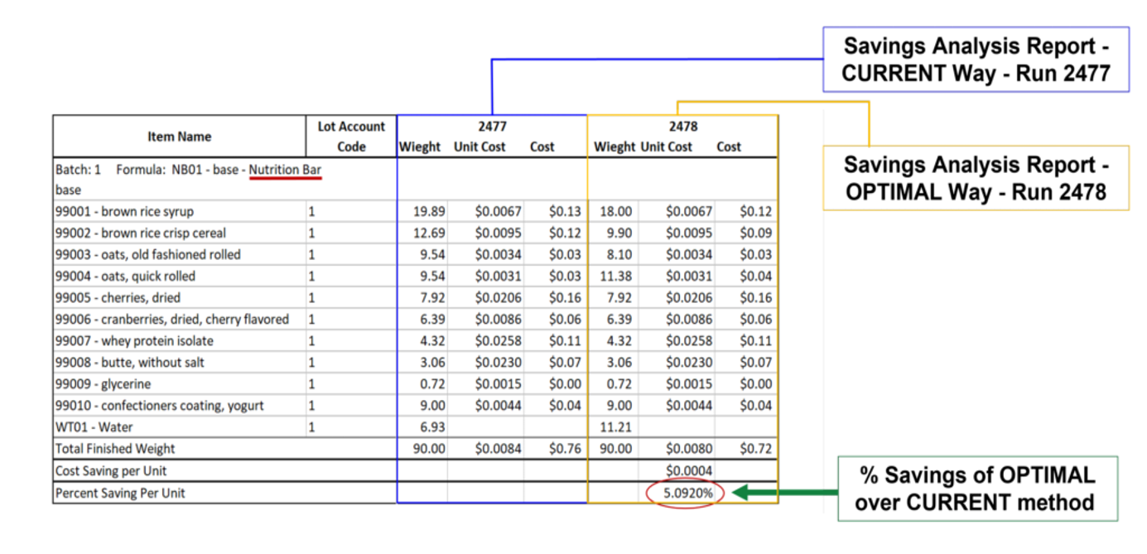The image size is (1147, 554).
Task: Click the 2477 formula column header
Action: pyautogui.click(x=492, y=127)
